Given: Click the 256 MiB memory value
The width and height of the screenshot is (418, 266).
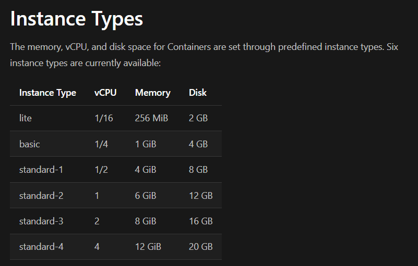Looking at the screenshot, I should tap(151, 118).
